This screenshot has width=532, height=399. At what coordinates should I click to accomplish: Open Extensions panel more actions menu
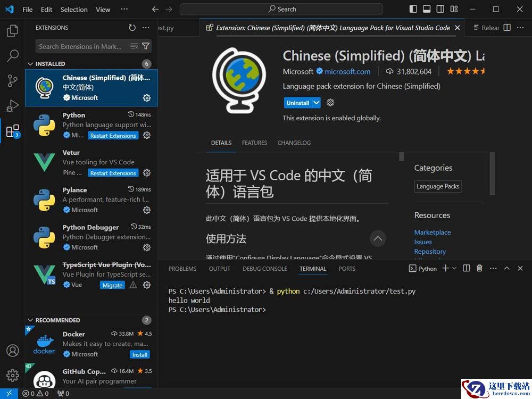click(x=146, y=28)
